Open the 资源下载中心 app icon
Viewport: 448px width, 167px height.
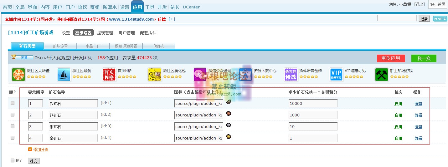point(245,75)
